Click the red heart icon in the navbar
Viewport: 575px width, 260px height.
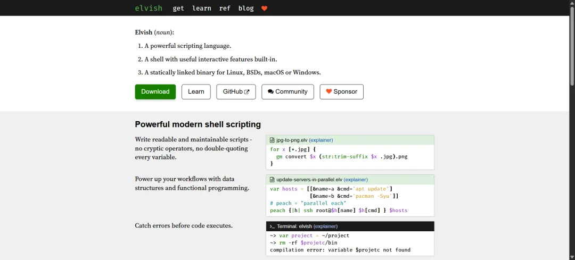265,9
